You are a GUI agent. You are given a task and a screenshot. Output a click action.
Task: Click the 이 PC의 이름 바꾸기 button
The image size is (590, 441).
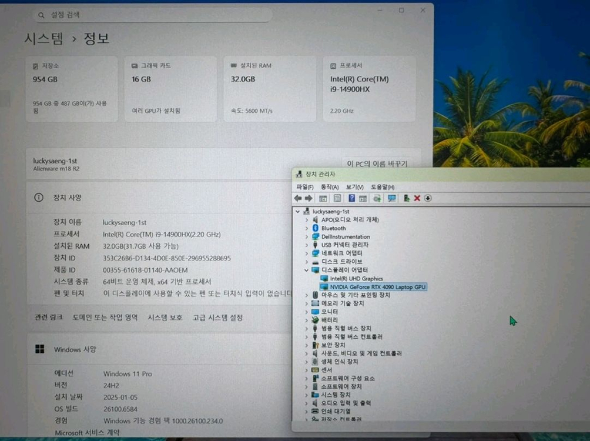pyautogui.click(x=379, y=163)
